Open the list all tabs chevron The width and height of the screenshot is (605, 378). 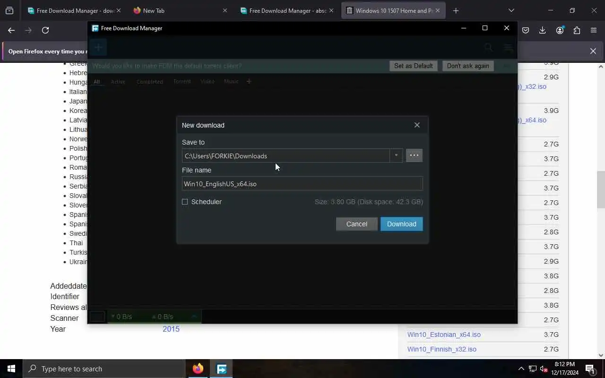click(x=511, y=10)
